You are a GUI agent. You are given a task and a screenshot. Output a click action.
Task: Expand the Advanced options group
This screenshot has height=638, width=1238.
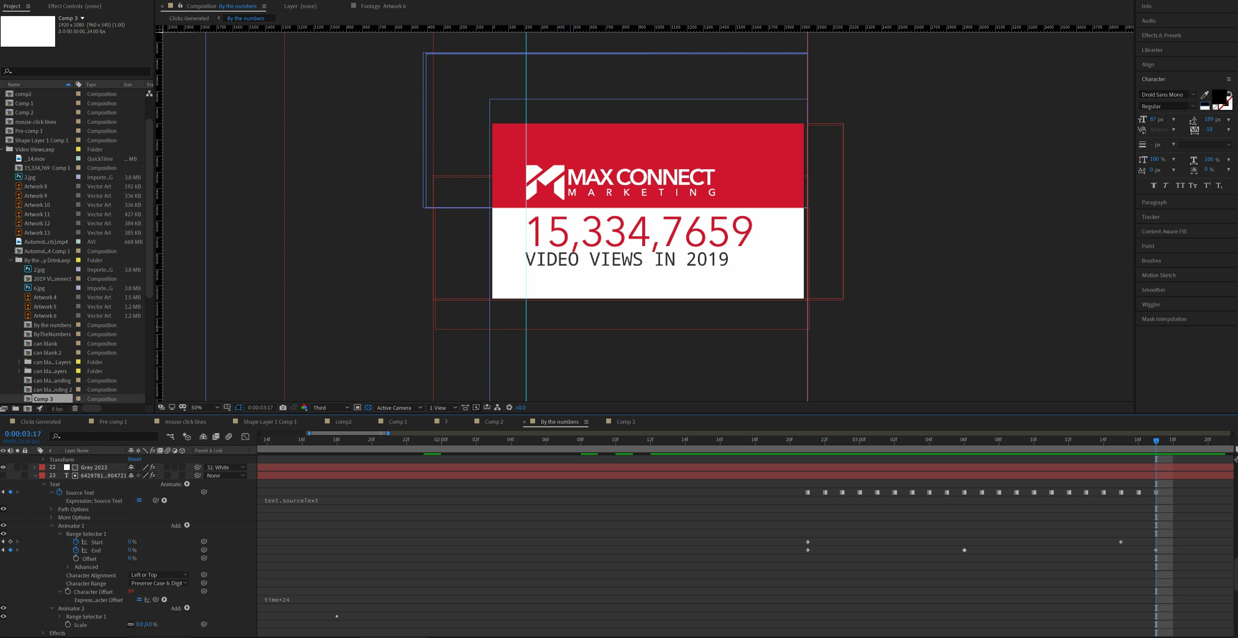tap(68, 567)
